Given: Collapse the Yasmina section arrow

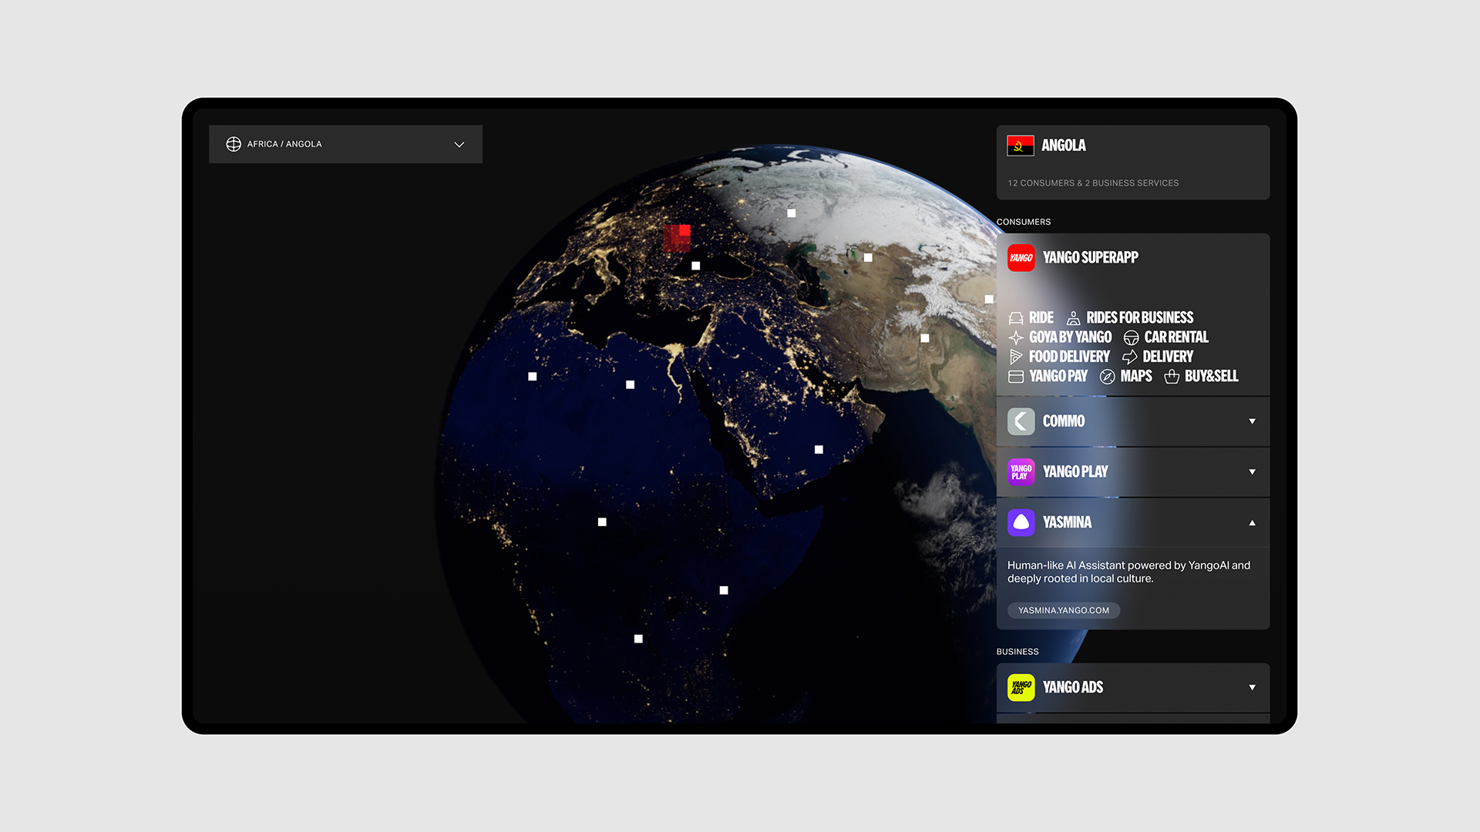Looking at the screenshot, I should [1252, 522].
